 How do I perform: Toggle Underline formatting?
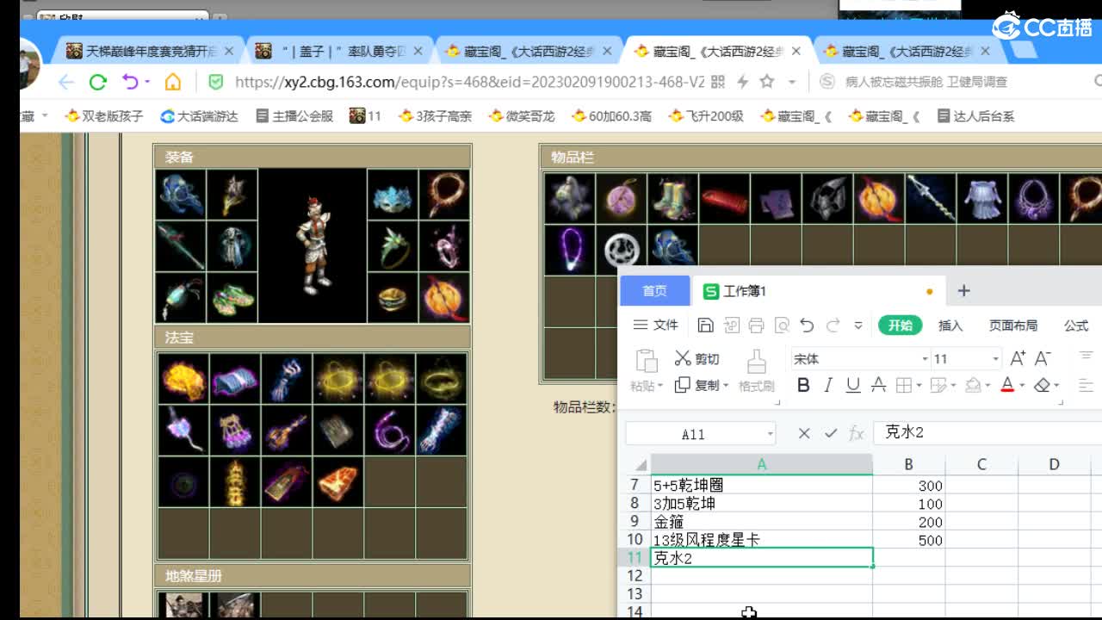(x=853, y=385)
